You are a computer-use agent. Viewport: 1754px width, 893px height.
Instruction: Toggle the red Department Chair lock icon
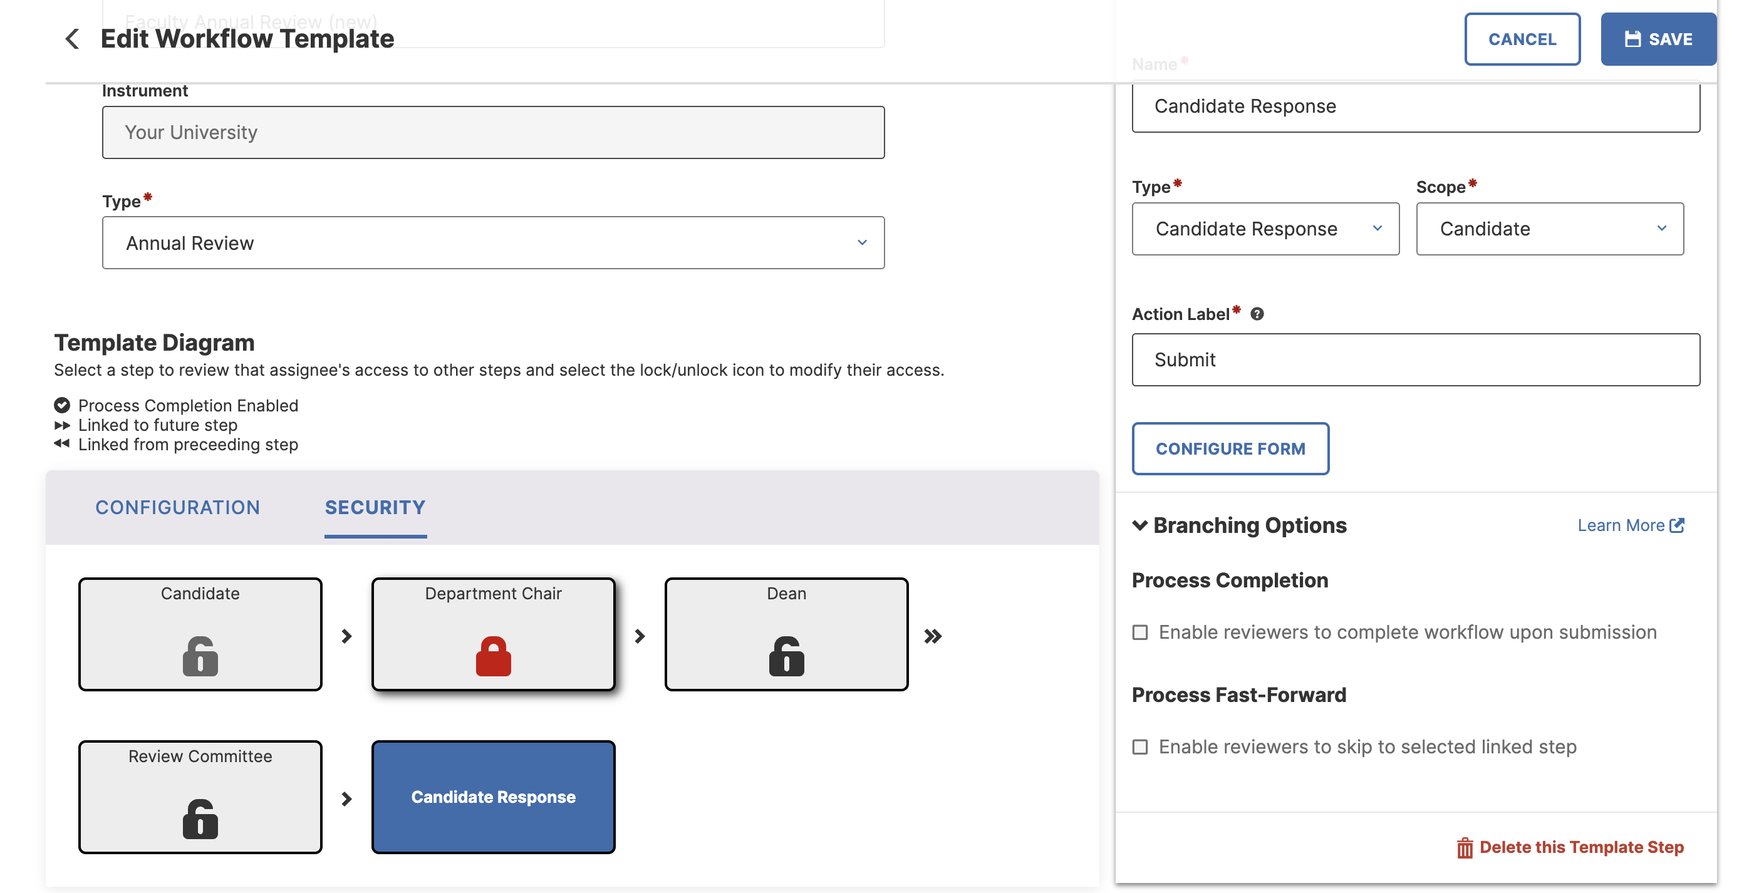click(x=493, y=656)
